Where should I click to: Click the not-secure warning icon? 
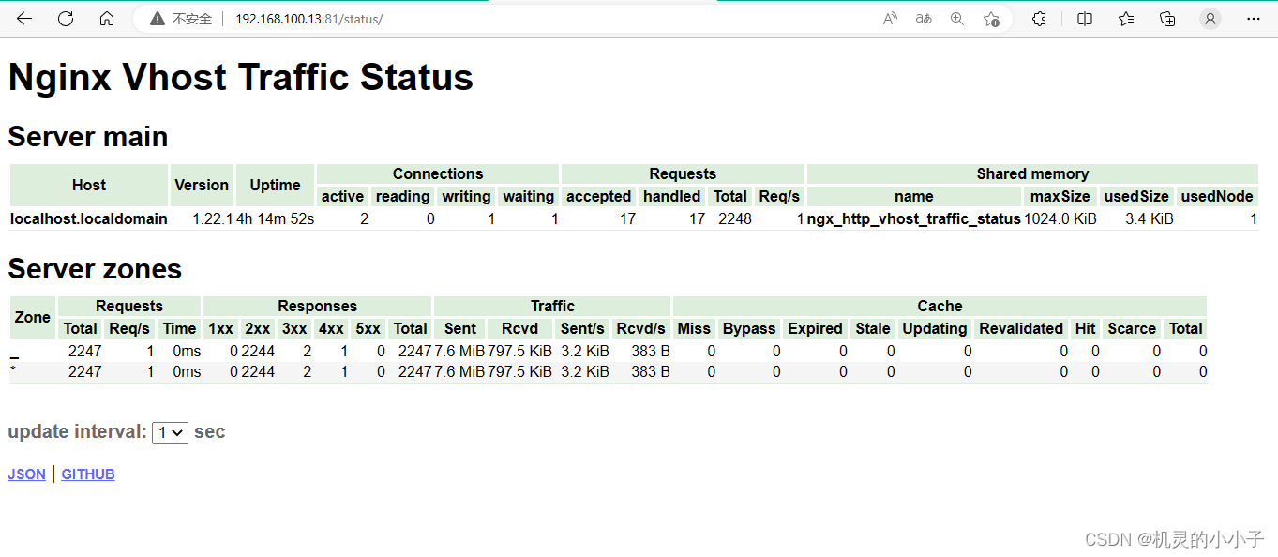point(157,19)
